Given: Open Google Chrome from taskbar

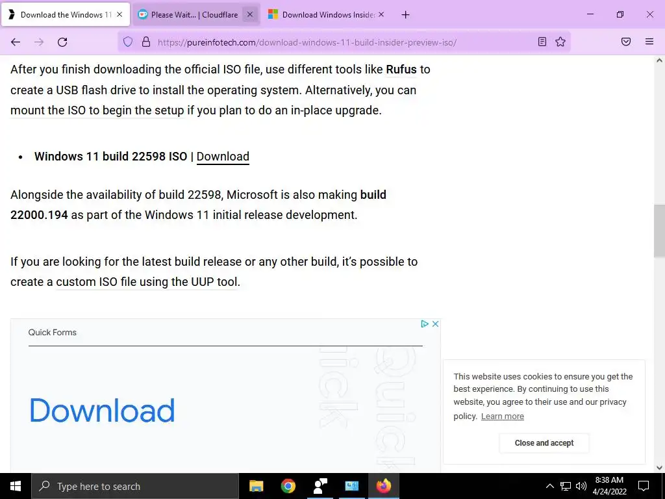Looking at the screenshot, I should (288, 486).
